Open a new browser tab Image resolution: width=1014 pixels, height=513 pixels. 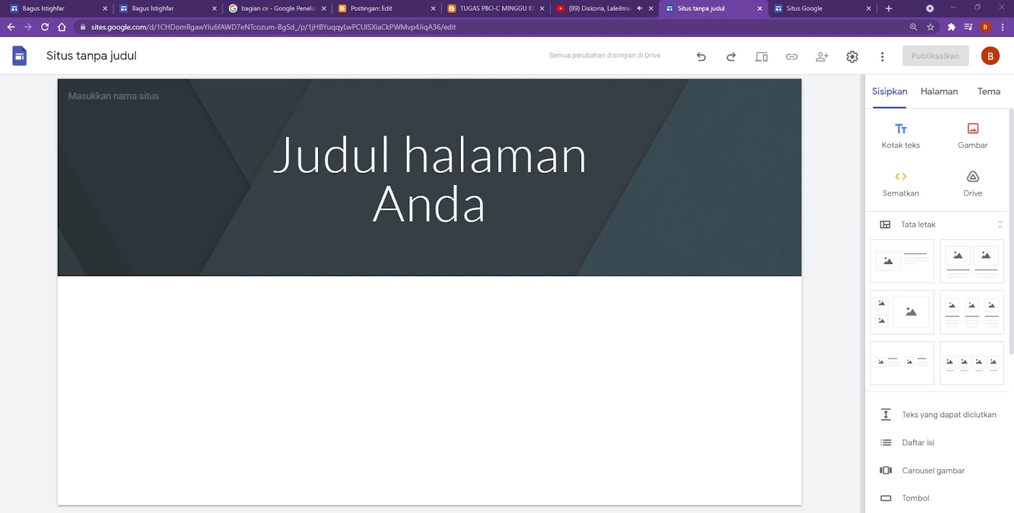(889, 8)
